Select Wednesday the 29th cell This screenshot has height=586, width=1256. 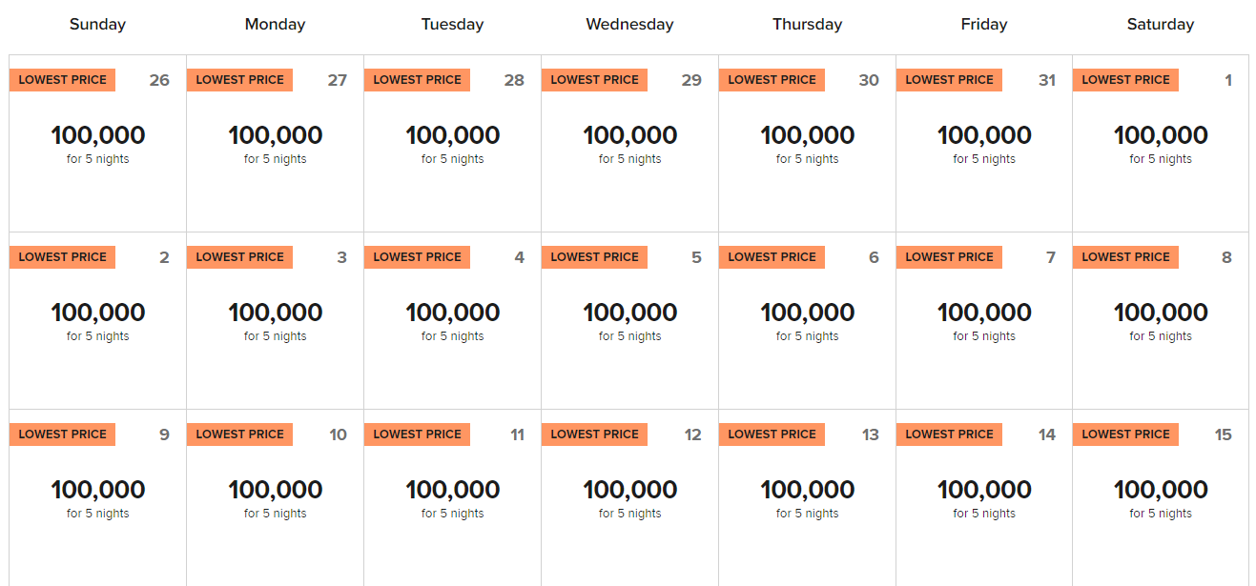629,143
